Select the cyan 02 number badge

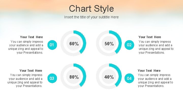tap(129, 45)
